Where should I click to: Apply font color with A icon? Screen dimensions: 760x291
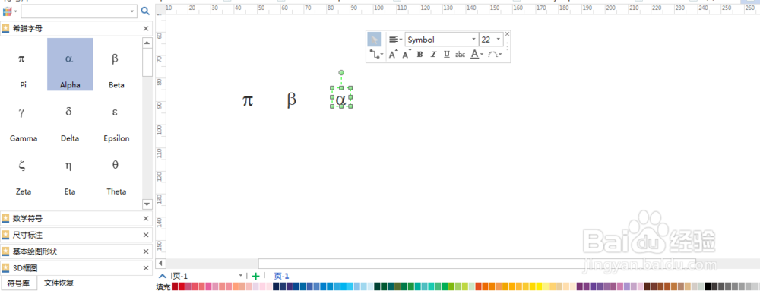[x=475, y=54]
